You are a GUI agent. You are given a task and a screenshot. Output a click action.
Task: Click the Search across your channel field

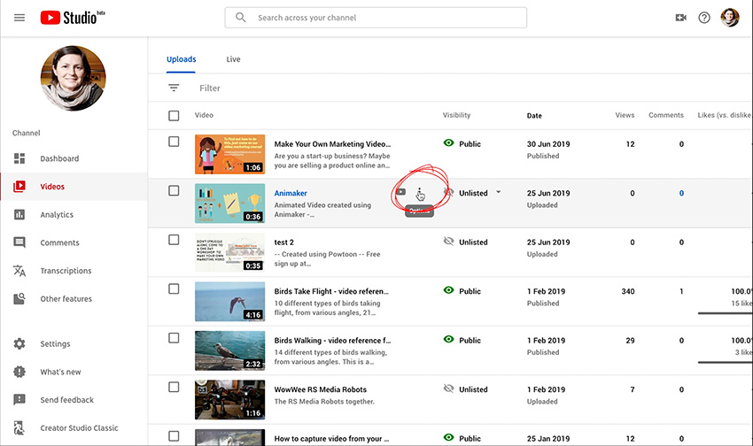point(376,18)
